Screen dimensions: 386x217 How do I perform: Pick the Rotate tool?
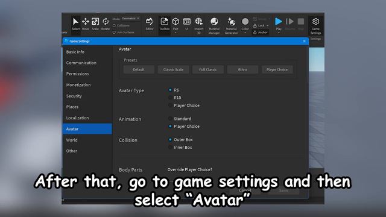(x=106, y=24)
